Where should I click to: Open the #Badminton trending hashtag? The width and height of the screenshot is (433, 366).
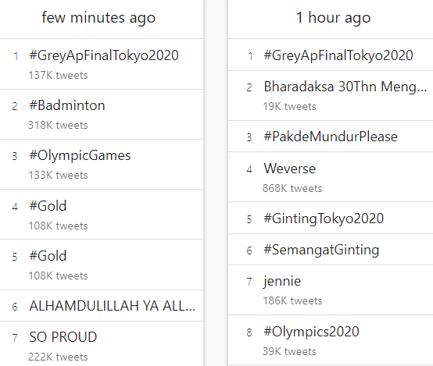point(67,105)
